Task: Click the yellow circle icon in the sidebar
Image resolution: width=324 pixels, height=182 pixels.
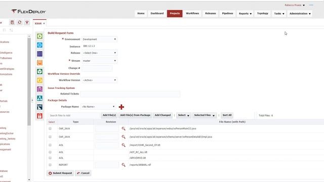Action: pos(39,80)
